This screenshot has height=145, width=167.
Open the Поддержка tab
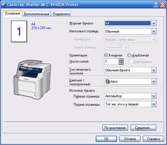coord(61,14)
